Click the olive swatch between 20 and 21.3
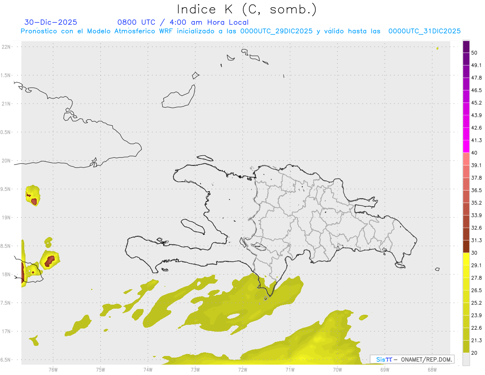 (x=466, y=347)
